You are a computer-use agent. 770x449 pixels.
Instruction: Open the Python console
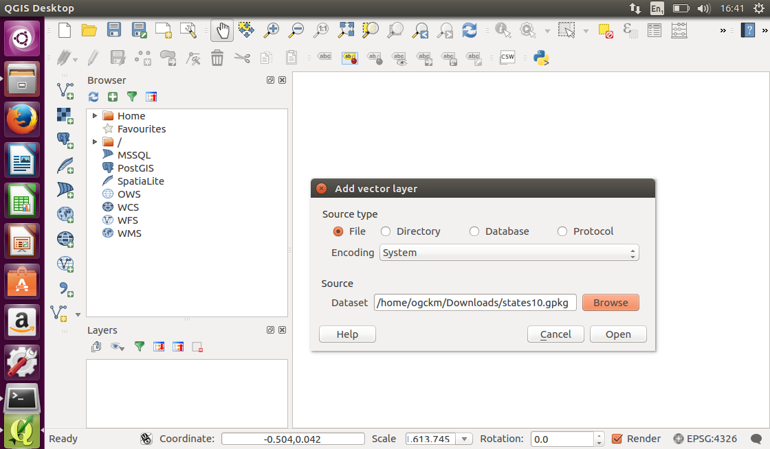tap(540, 58)
